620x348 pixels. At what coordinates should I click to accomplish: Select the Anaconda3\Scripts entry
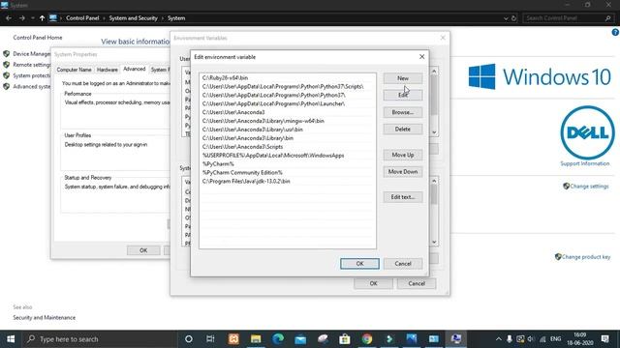click(288, 147)
